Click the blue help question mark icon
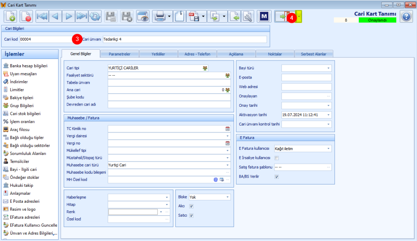Screen dimensions: 417x241 click(406, 16)
